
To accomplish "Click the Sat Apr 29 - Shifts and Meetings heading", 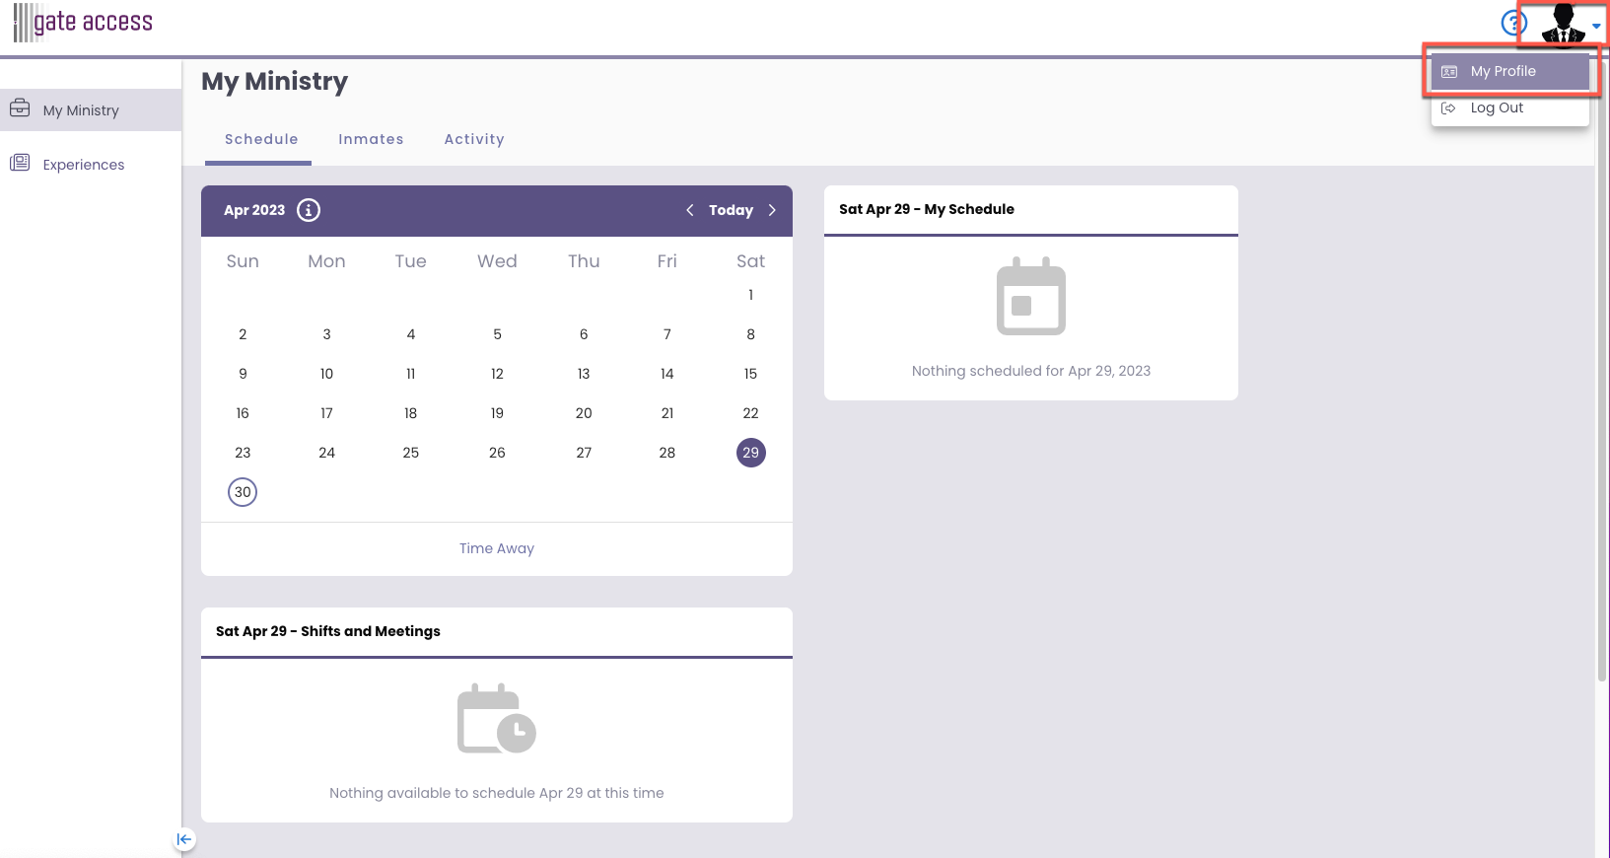I will [x=328, y=631].
